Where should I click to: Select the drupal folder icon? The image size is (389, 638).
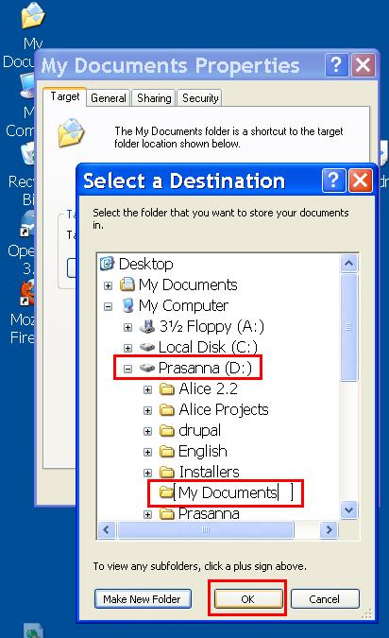(167, 430)
